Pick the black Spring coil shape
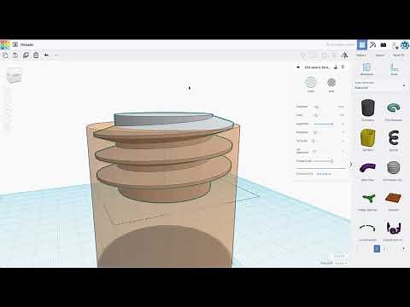 pyautogui.click(x=394, y=137)
